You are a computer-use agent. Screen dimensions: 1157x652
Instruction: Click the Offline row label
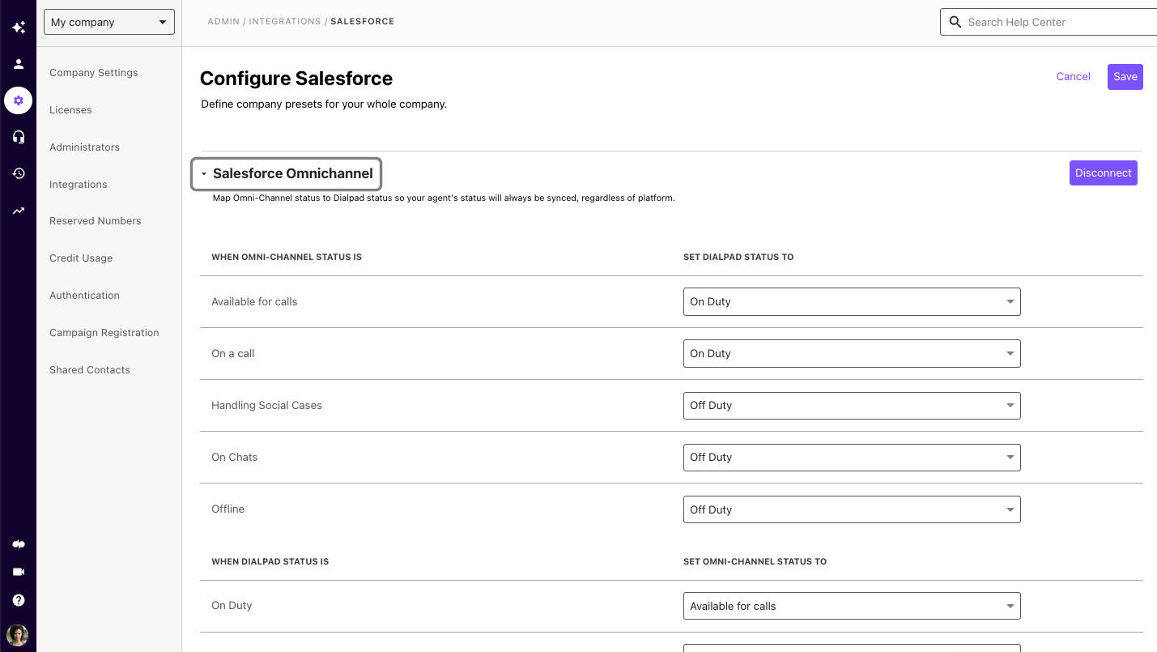coord(228,509)
